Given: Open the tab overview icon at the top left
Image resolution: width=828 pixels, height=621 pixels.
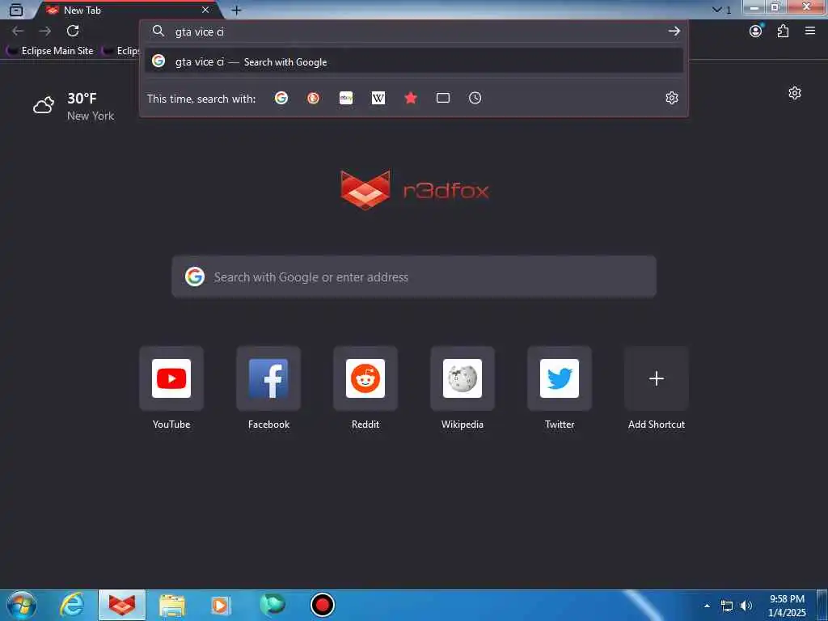Looking at the screenshot, I should click(x=16, y=10).
